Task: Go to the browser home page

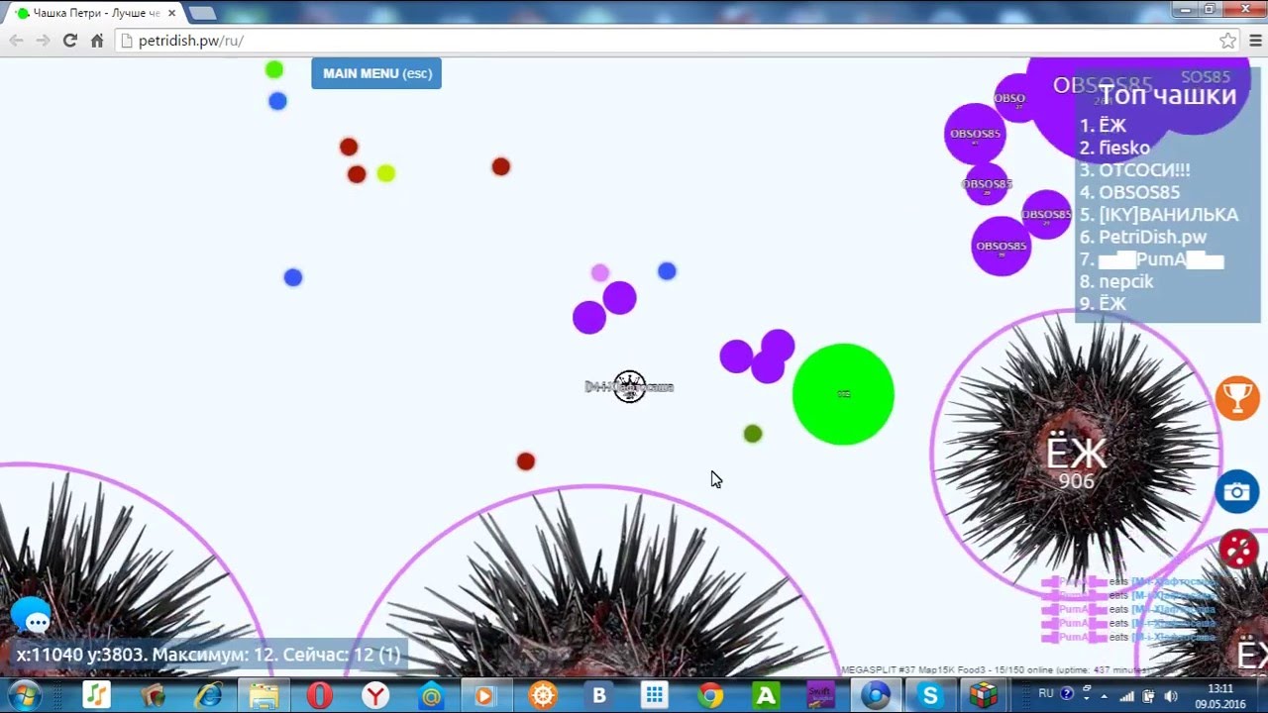Action: pyautogui.click(x=97, y=41)
